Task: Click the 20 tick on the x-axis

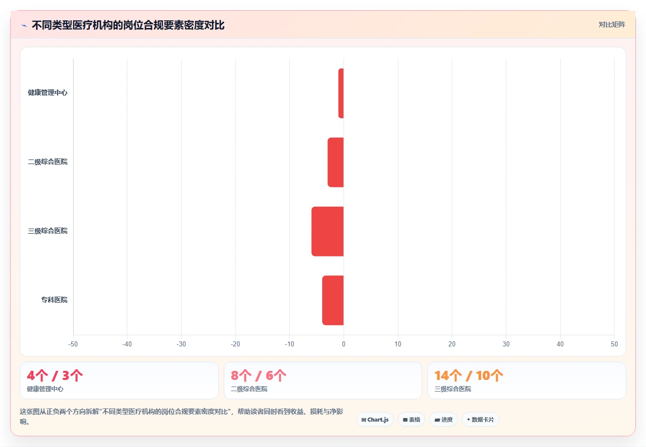Action: pyautogui.click(x=452, y=344)
